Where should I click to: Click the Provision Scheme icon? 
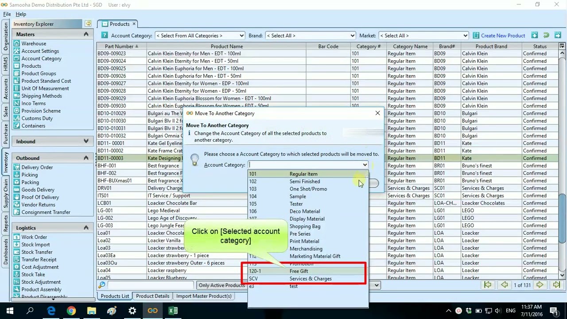coord(16,111)
